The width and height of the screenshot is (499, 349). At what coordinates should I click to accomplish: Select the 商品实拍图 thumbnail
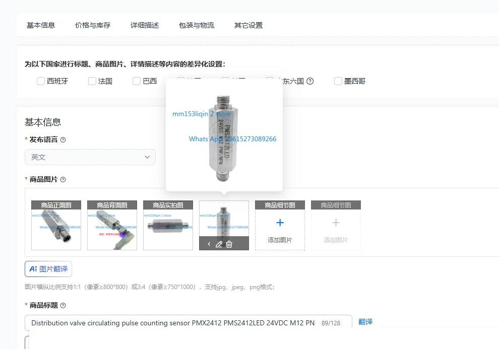point(168,225)
